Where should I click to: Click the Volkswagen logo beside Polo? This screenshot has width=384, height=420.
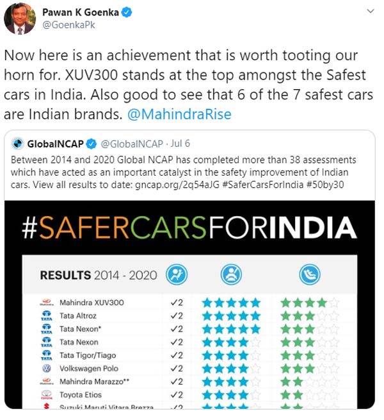tap(46, 369)
